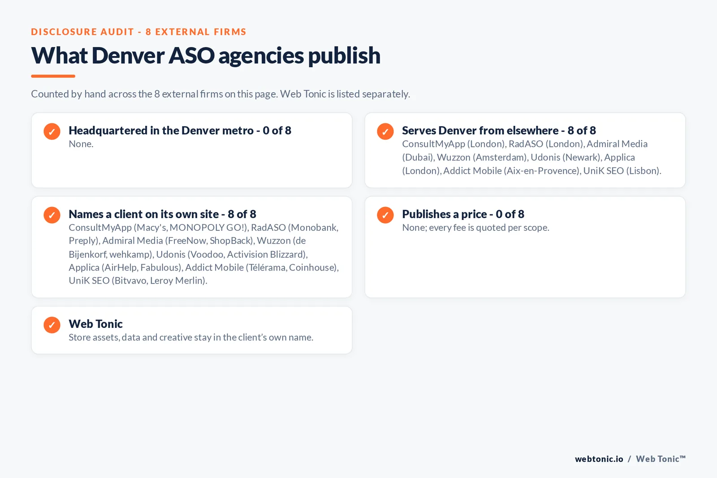This screenshot has width=717, height=478.
Task: Click the heading 'Names a client on its own site - 8 of 8'
Action: pyautogui.click(x=162, y=214)
